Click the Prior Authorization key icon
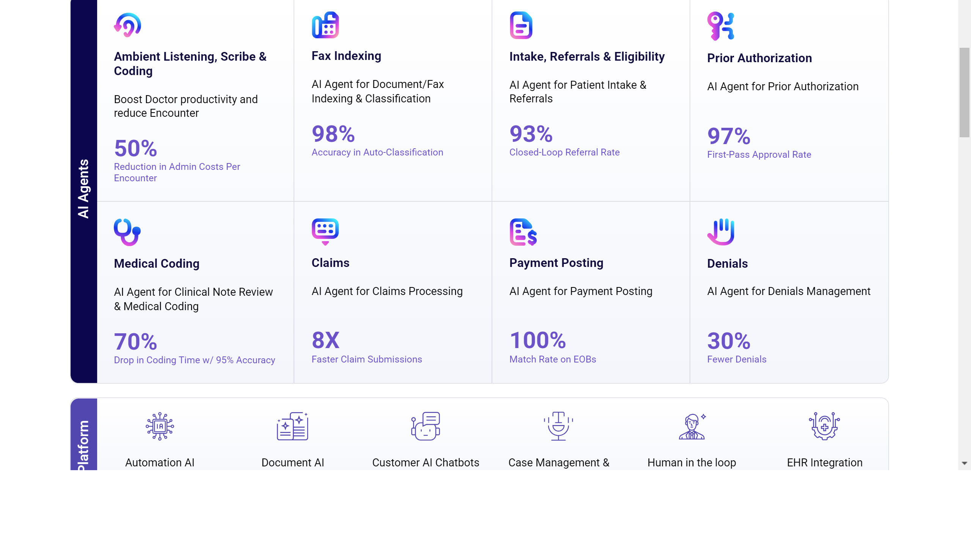The height and width of the screenshot is (546, 971). click(x=721, y=26)
